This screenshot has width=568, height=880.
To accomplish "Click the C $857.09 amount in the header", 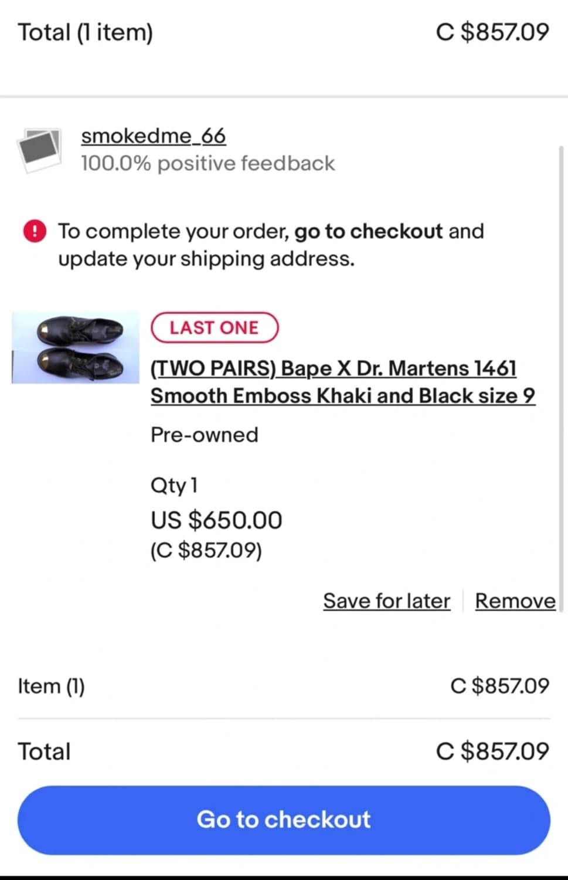I will point(492,32).
